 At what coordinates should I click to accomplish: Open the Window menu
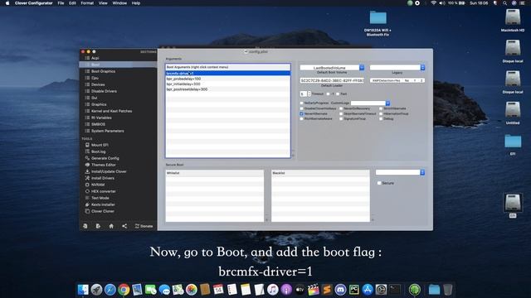pos(119,3)
